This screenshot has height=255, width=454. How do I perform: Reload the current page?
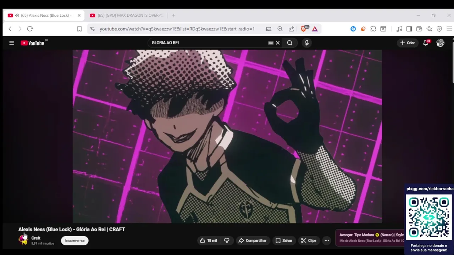click(x=30, y=29)
